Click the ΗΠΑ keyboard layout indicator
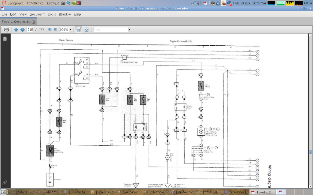This screenshot has width=313, height=195. (x=308, y=3)
